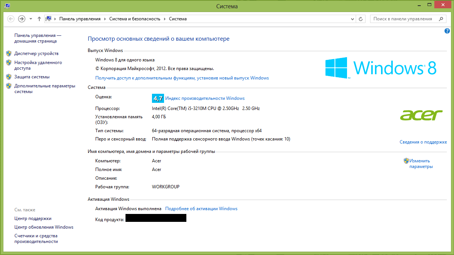Viewport: 454px width, 255px height.
Task: Click the shield icon beside Диспетчер устройств
Action: 9,53
